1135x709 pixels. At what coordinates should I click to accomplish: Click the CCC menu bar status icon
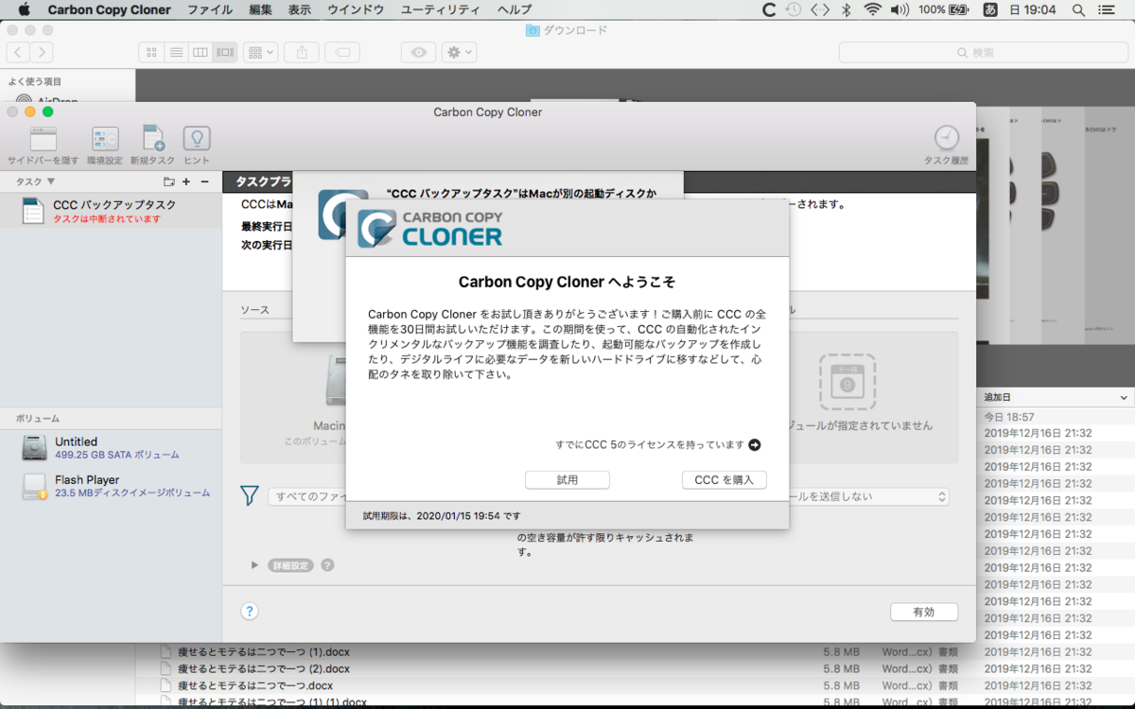tap(769, 9)
